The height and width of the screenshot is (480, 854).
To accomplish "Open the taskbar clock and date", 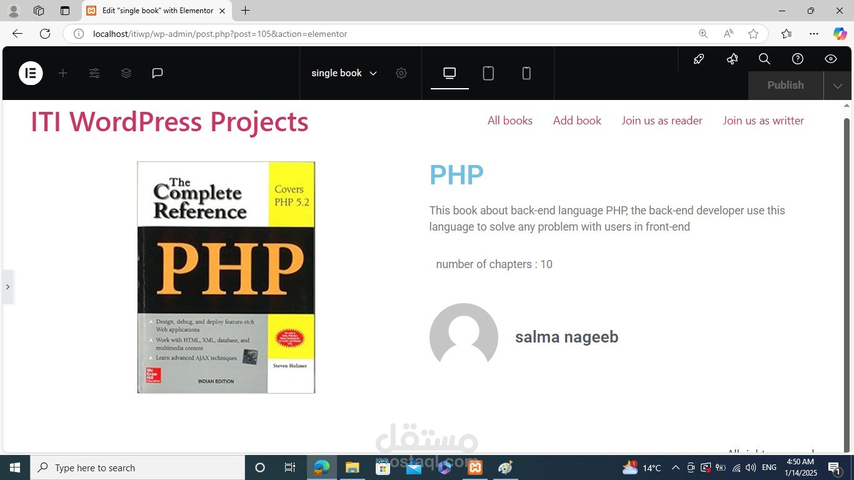I will pos(800,467).
